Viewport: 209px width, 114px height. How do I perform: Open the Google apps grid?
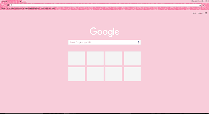point(206,13)
